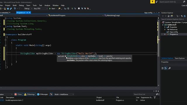Show previous overload in signature tooltip
This screenshot has width=187, height=105.
(59, 56)
